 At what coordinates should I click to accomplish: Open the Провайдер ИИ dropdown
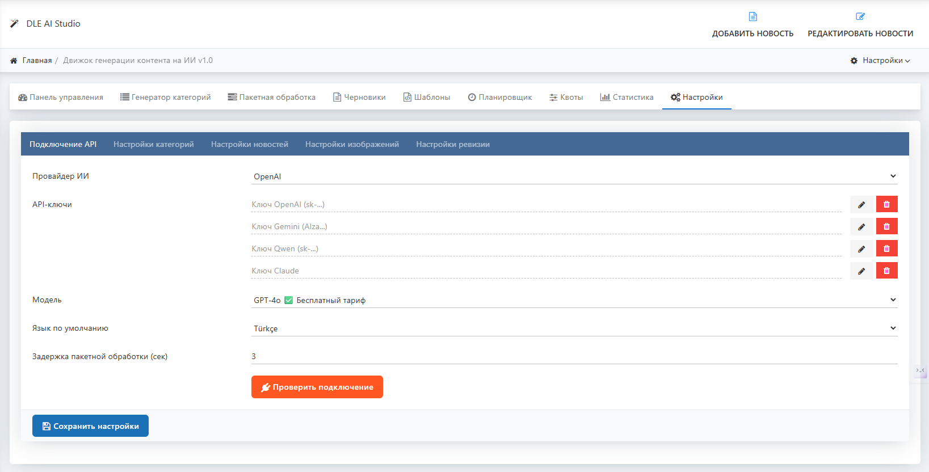coord(574,176)
